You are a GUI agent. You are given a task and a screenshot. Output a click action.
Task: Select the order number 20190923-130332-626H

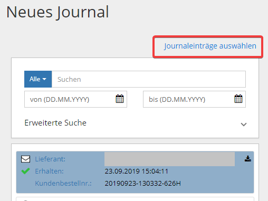pyautogui.click(x=142, y=184)
